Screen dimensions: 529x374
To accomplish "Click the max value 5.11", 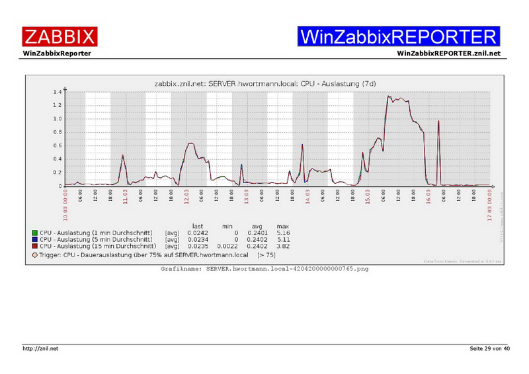I will [x=284, y=240].
